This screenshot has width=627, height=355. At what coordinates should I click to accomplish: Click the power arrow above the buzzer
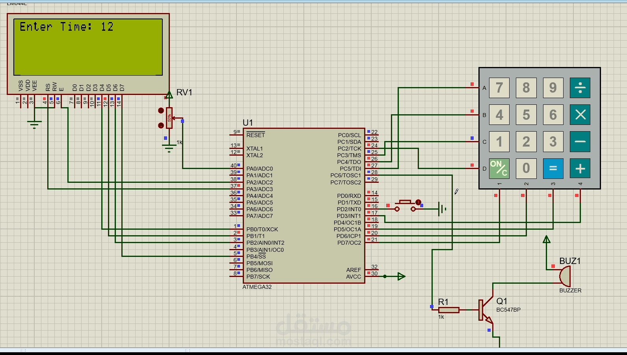pos(547,239)
